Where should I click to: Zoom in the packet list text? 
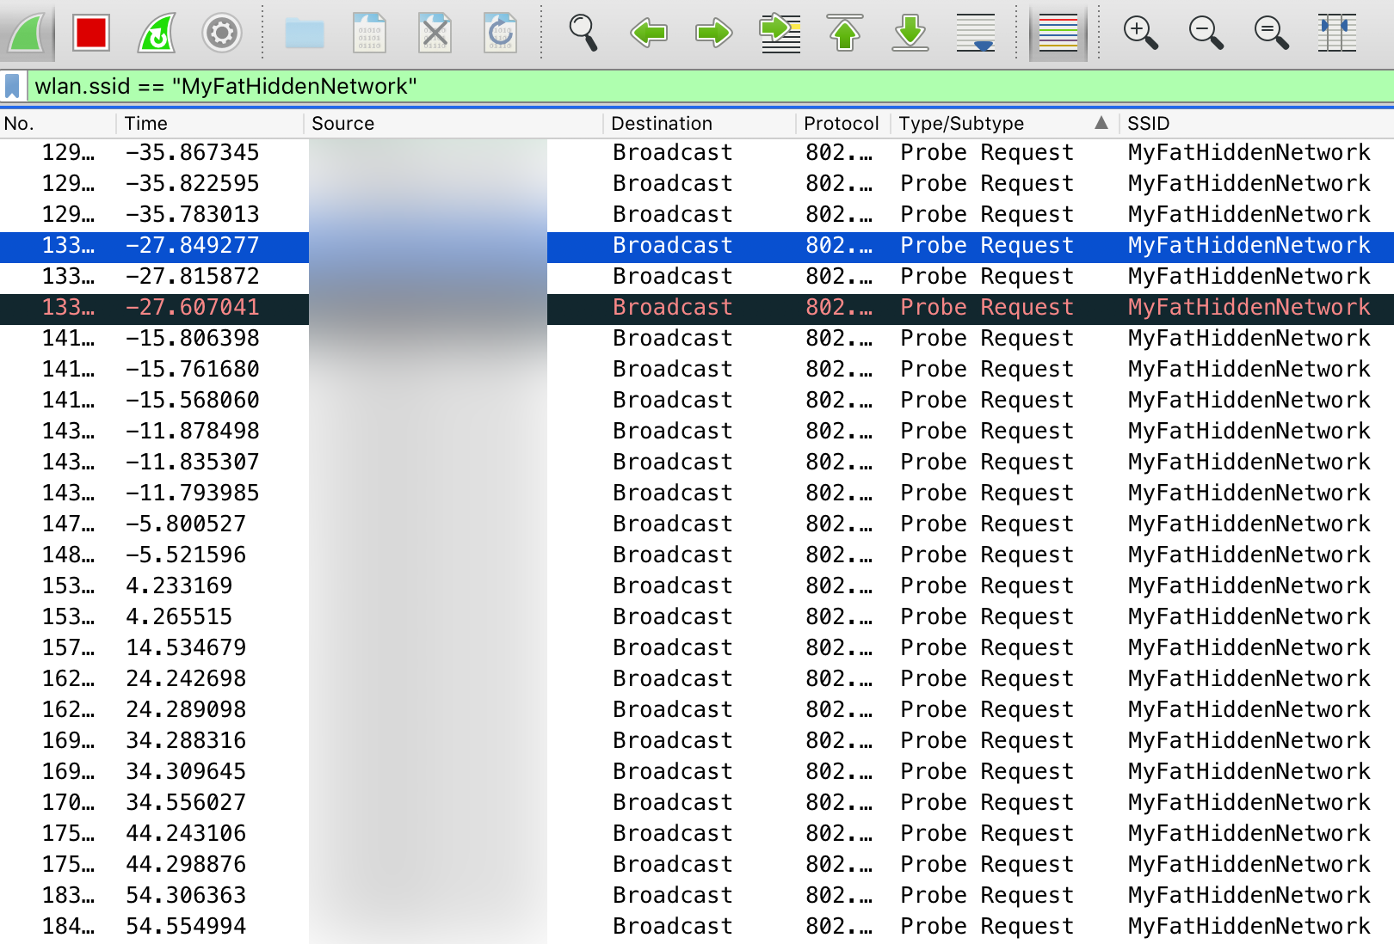point(1140,33)
